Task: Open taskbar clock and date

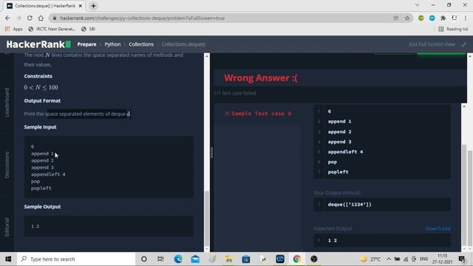Action: point(442,259)
